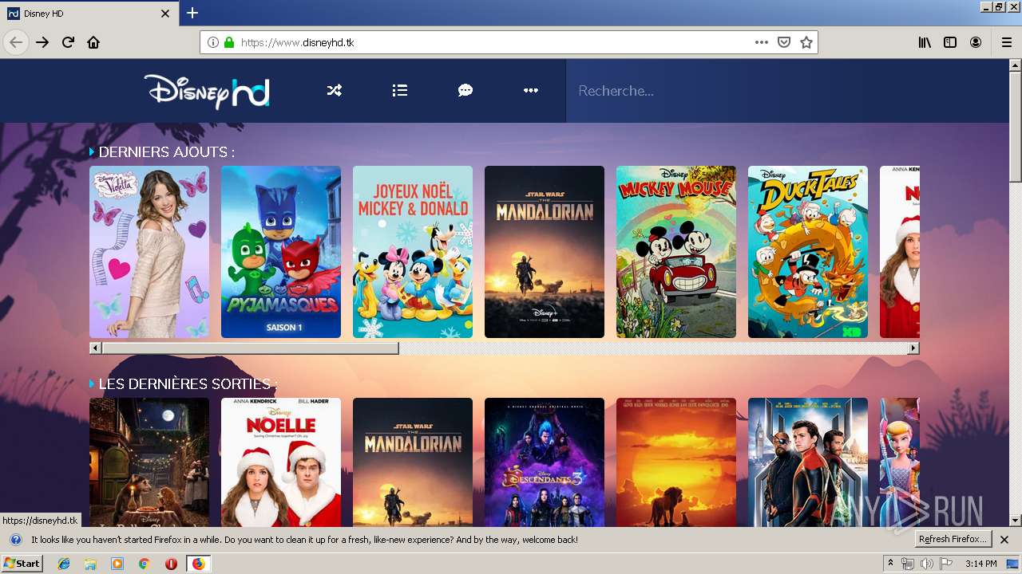1022x574 pixels.
Task: Close the Disney HD tab
Action: click(x=165, y=14)
